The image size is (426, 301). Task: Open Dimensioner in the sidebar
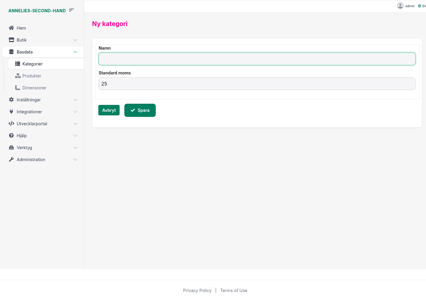(34, 88)
